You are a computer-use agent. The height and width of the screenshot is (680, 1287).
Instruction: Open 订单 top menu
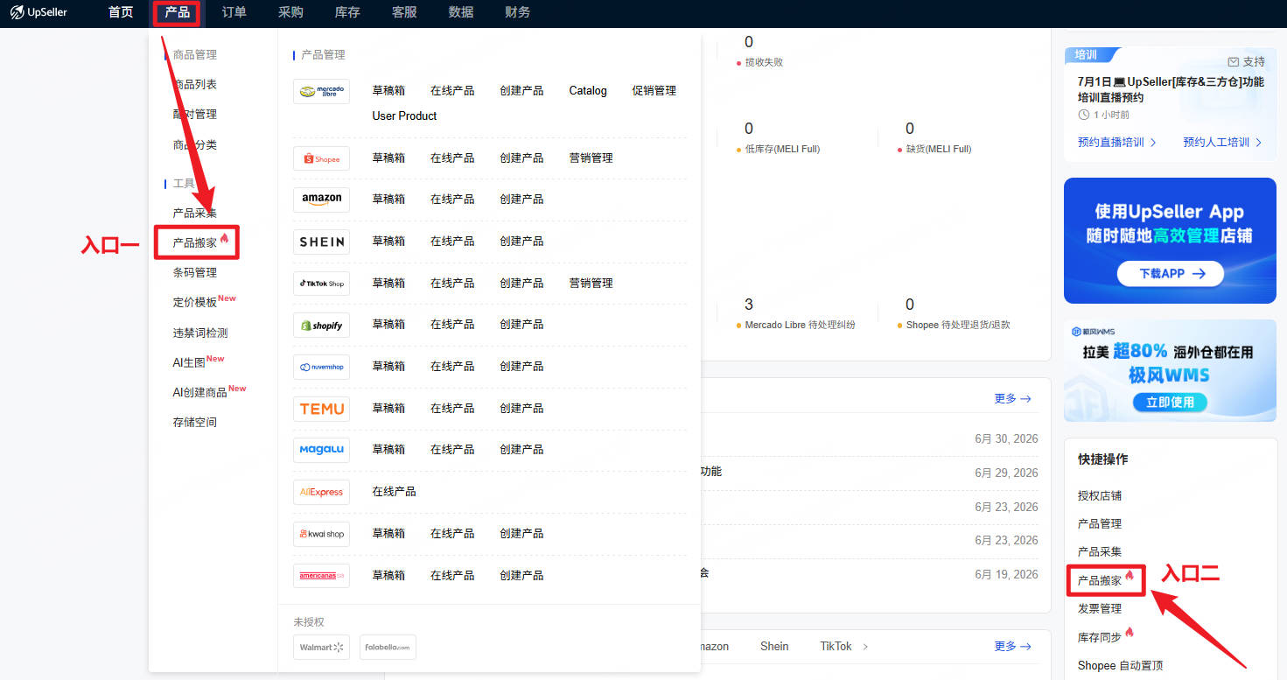pos(234,12)
